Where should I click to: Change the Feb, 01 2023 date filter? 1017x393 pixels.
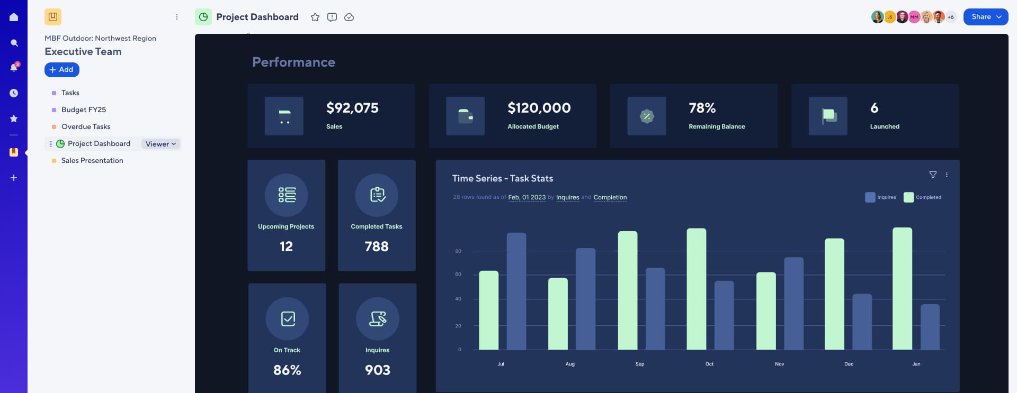[527, 197]
